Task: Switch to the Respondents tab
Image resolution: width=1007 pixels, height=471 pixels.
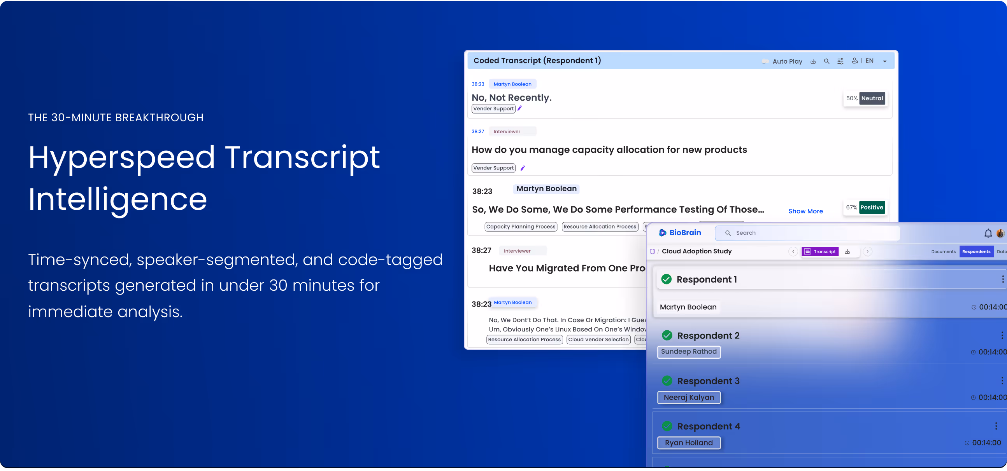Action: click(x=976, y=251)
